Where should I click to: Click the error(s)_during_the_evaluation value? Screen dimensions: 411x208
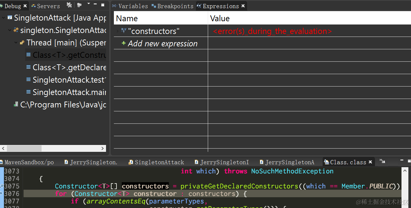point(272,31)
